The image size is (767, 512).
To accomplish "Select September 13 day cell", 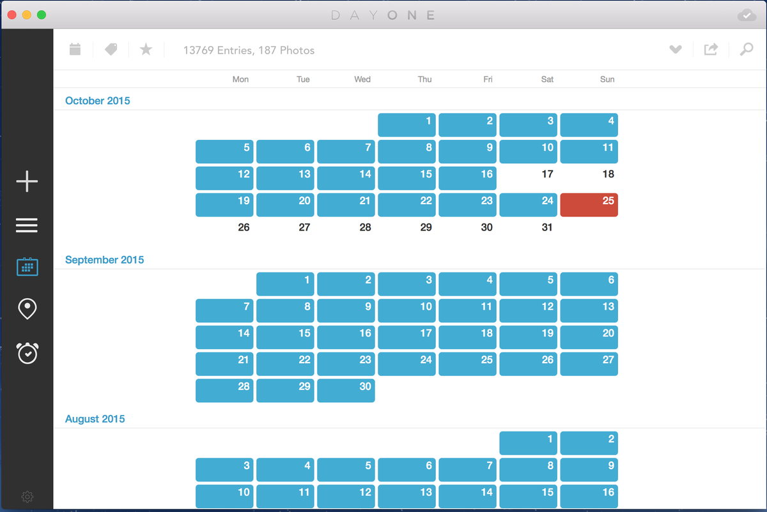I will (x=589, y=311).
